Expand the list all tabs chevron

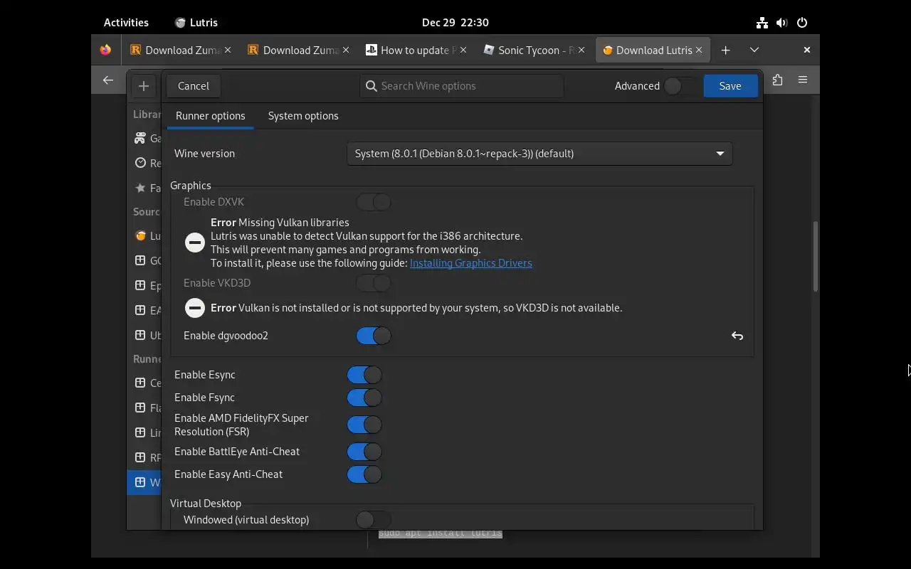pos(754,50)
